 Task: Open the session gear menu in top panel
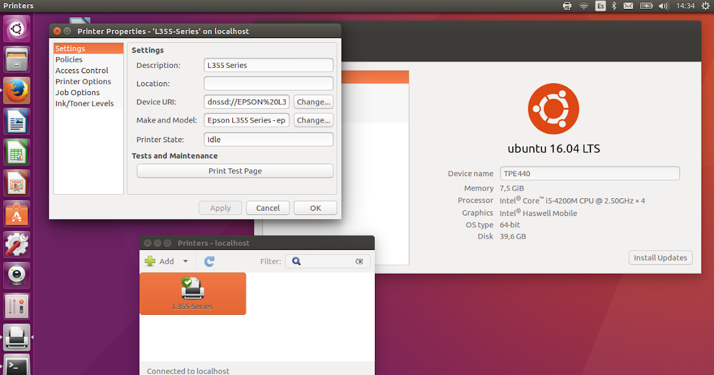(x=705, y=6)
